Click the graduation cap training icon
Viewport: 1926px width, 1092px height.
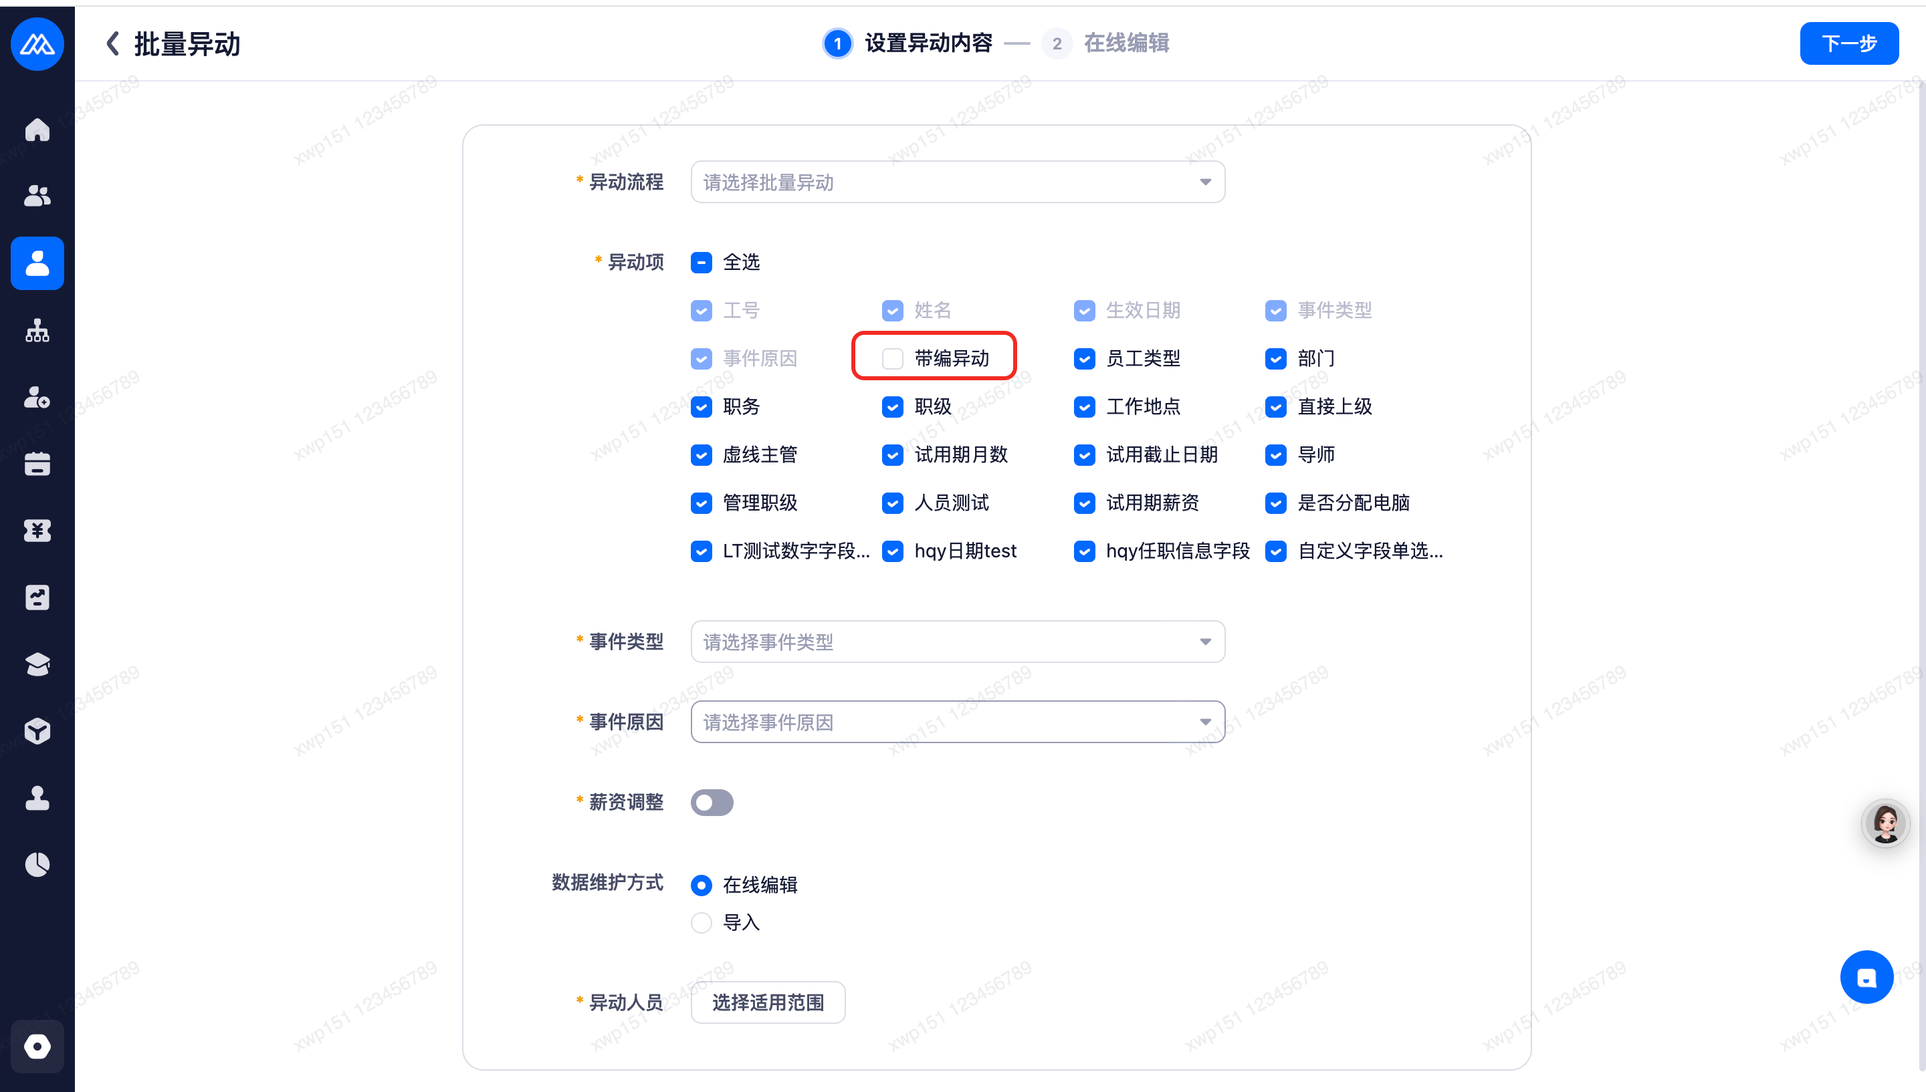point(37,664)
